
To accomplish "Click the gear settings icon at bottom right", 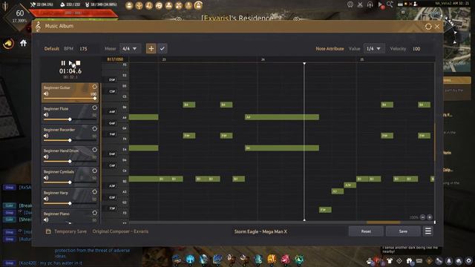I will [x=468, y=260].
